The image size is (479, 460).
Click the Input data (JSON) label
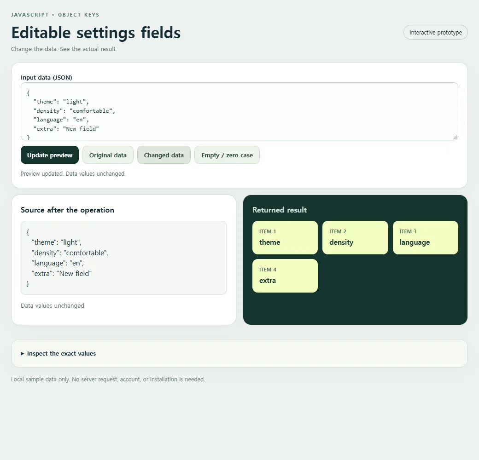coord(47,77)
